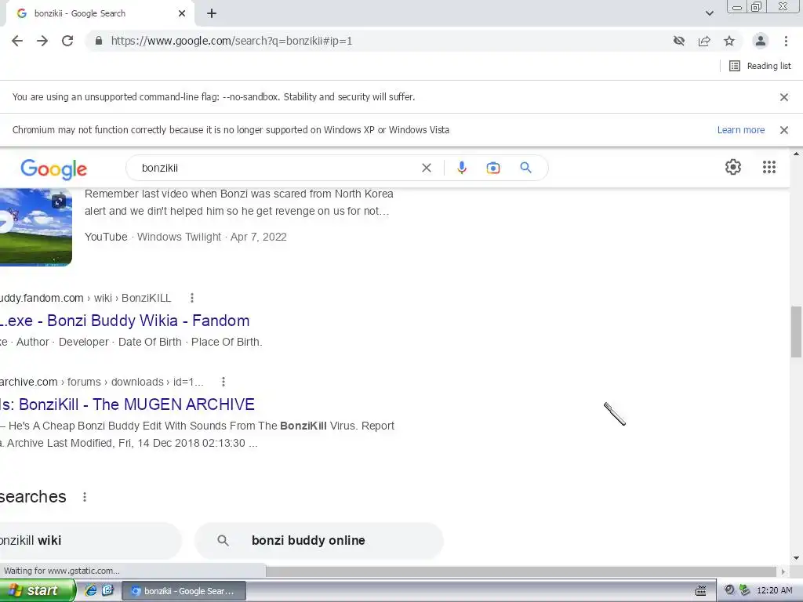Open options beside related searches heading

85,497
